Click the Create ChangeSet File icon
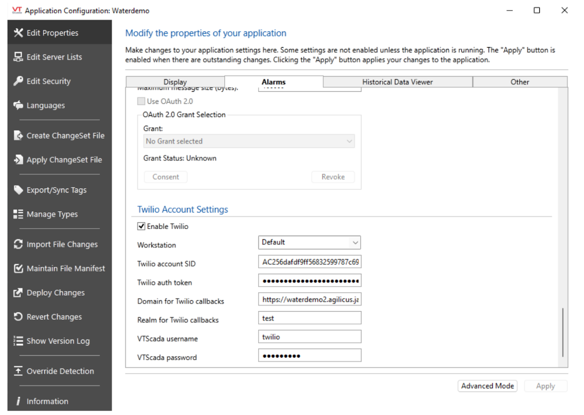 pyautogui.click(x=18, y=135)
